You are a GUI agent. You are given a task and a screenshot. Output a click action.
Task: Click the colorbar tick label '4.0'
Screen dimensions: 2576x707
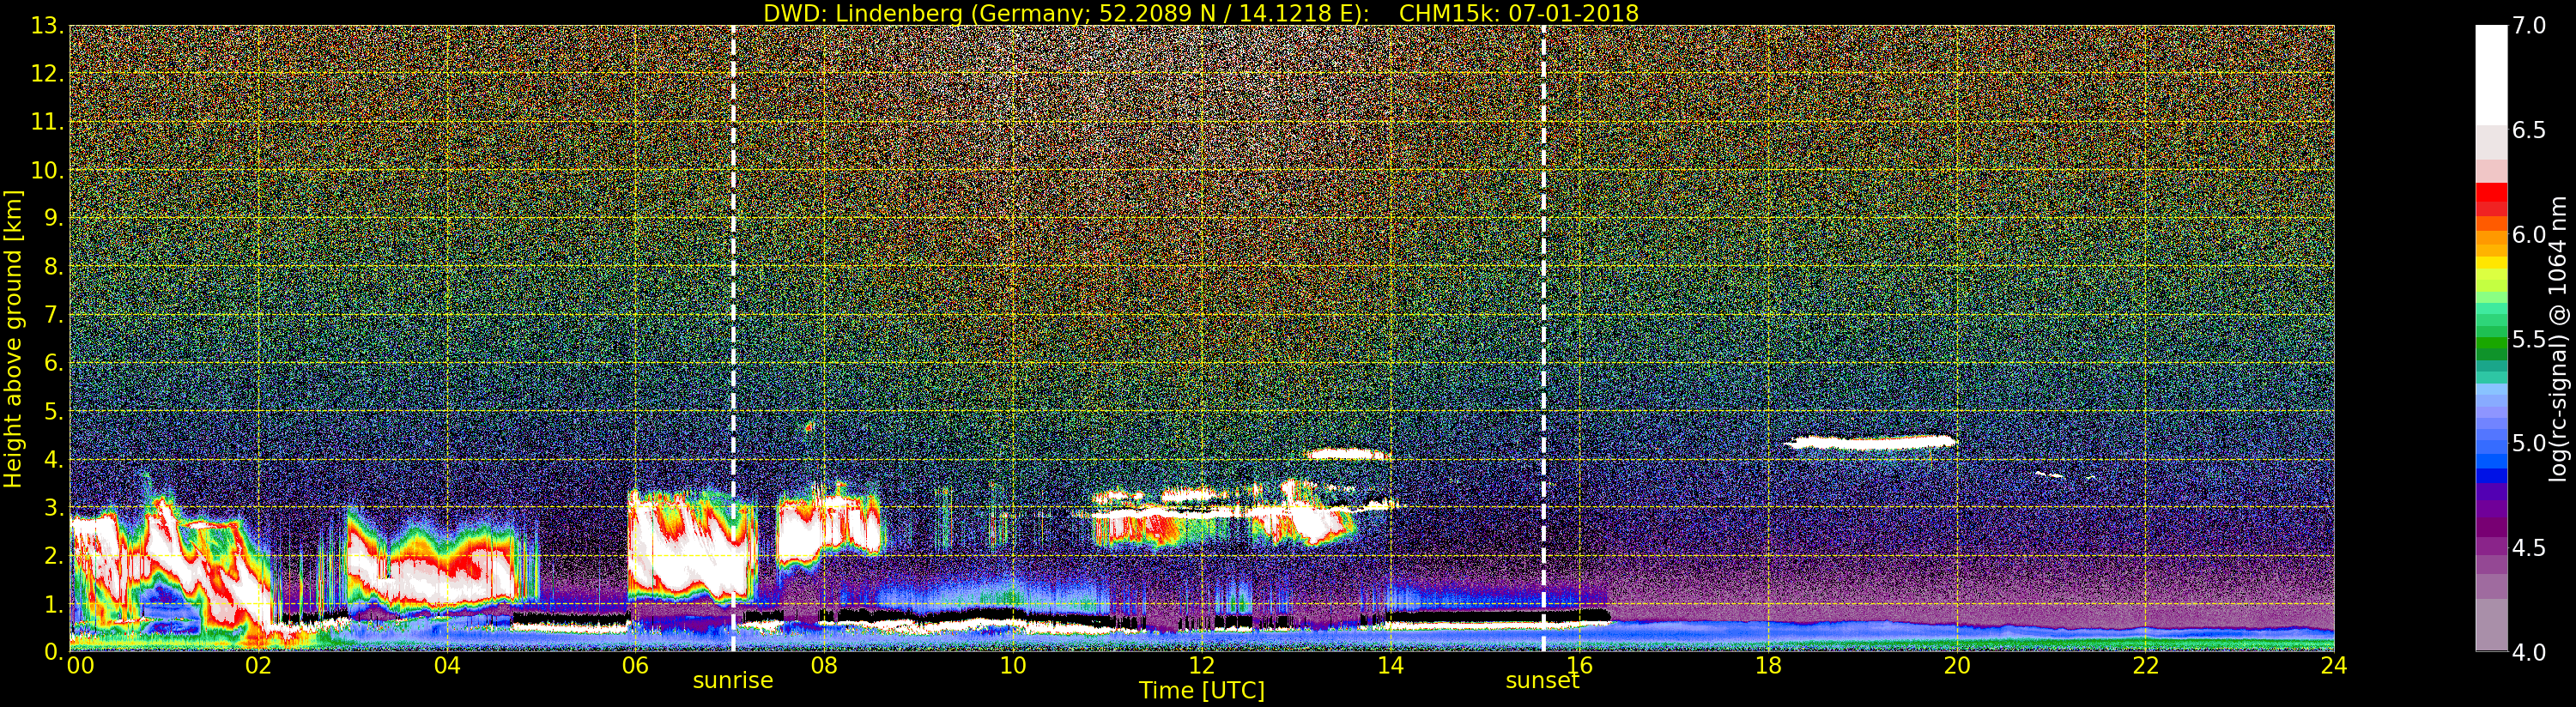[x=2529, y=652]
